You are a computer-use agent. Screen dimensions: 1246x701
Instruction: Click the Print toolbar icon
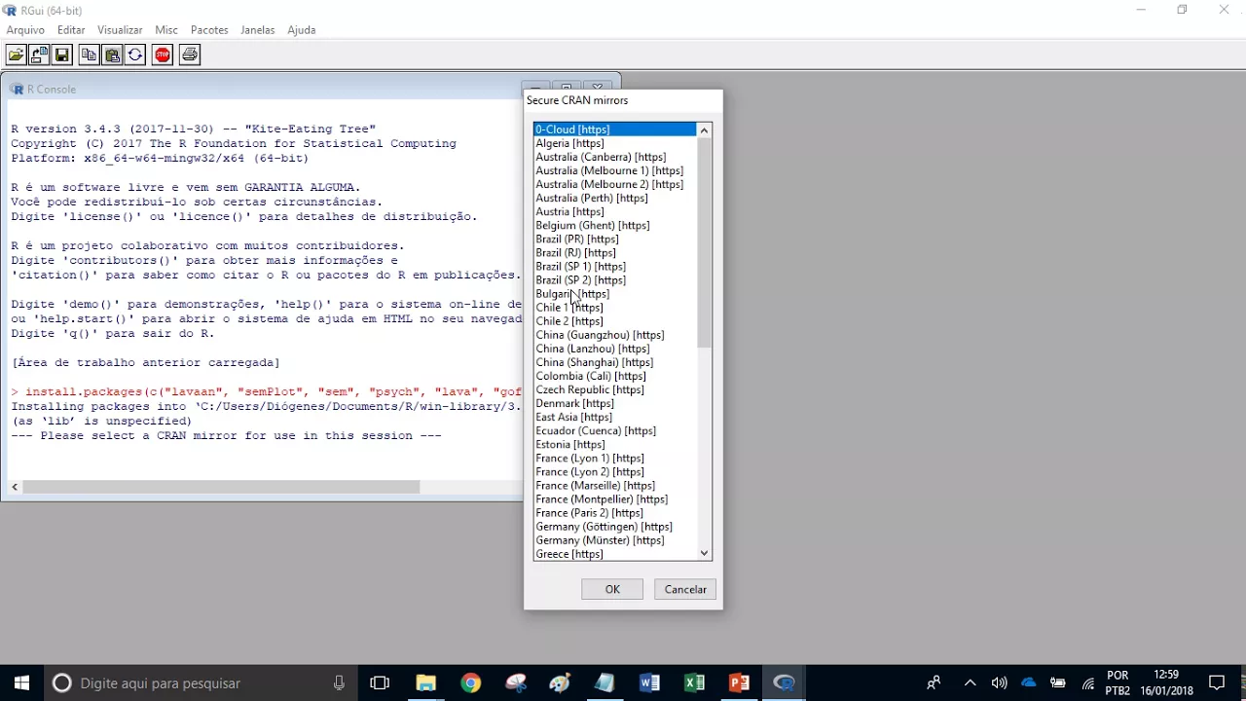pos(190,55)
